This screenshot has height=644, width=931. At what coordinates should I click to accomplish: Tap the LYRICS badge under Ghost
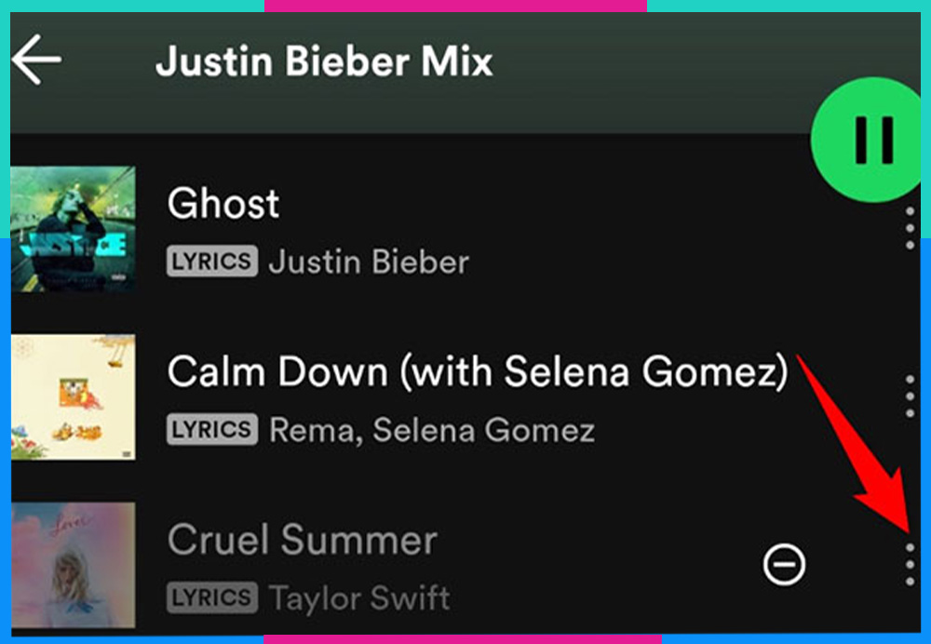[212, 262]
